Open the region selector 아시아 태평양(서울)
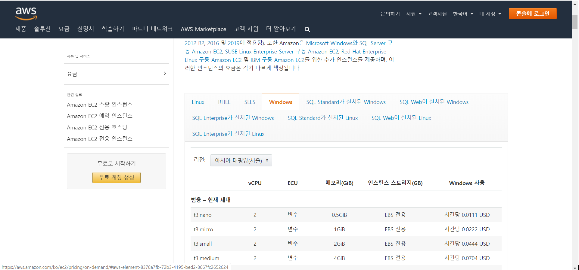Screen dimensions: 579x270 pyautogui.click(x=241, y=160)
